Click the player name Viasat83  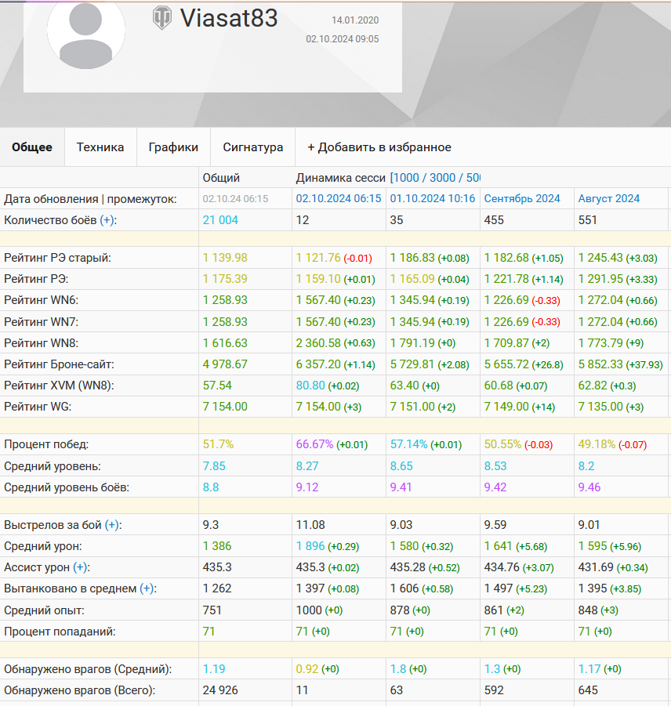tap(229, 18)
